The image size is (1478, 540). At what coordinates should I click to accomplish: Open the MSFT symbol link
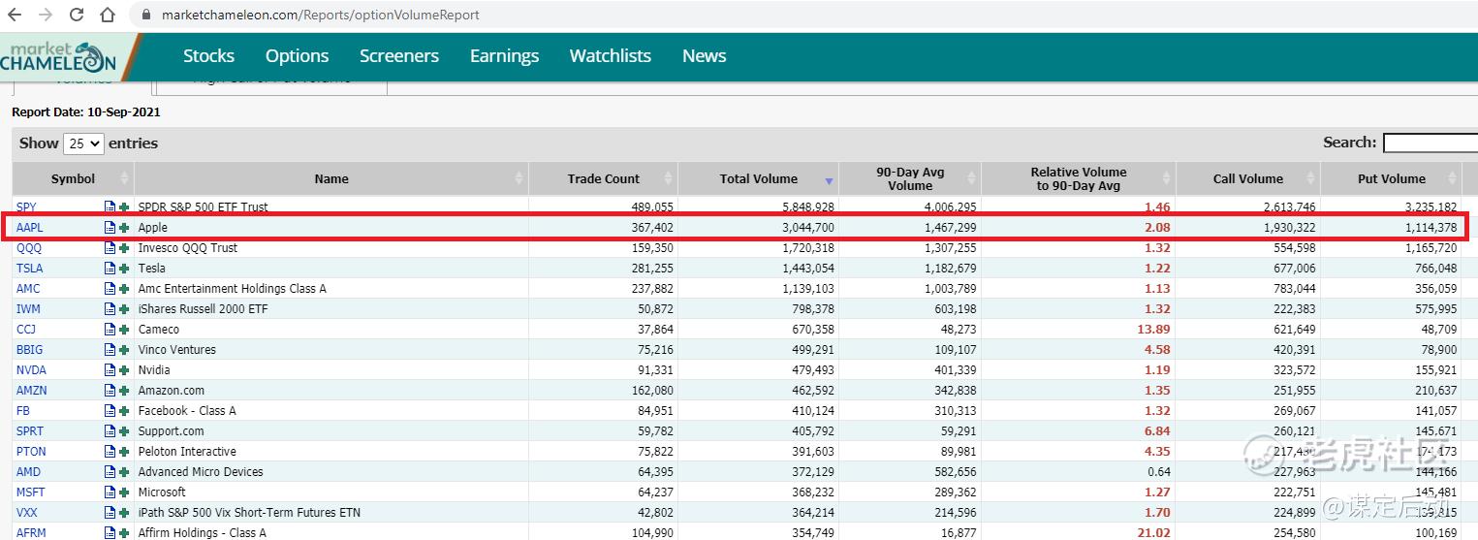point(30,492)
